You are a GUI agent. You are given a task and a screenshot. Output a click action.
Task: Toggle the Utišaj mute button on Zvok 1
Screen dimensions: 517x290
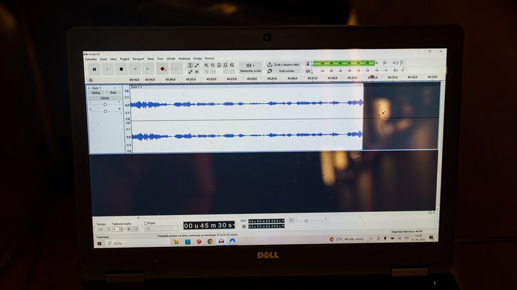point(96,93)
